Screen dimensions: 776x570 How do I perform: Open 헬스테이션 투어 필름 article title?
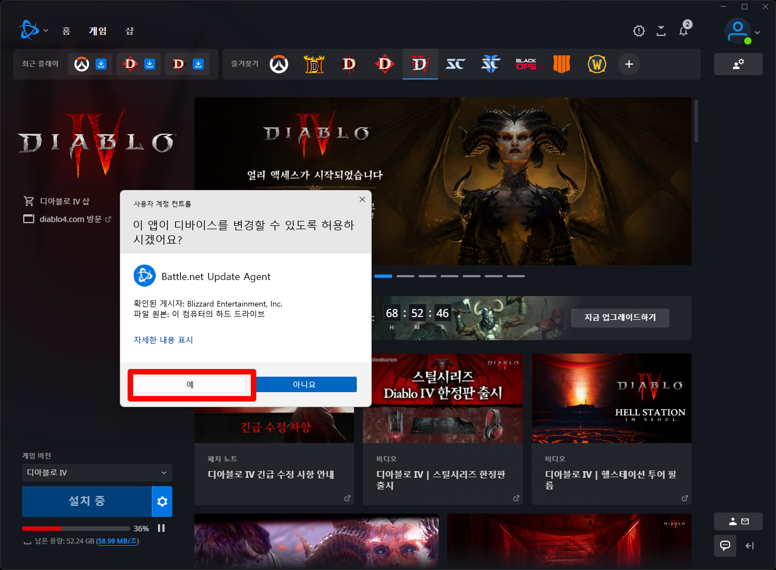(611, 480)
